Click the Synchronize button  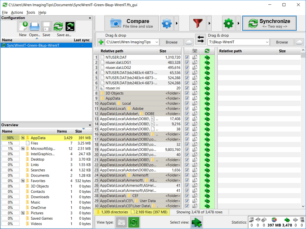click(x=269, y=23)
